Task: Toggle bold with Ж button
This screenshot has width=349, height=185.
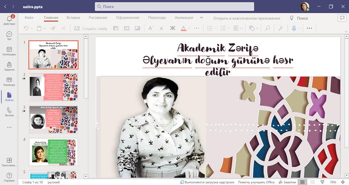Action: tap(172, 28)
